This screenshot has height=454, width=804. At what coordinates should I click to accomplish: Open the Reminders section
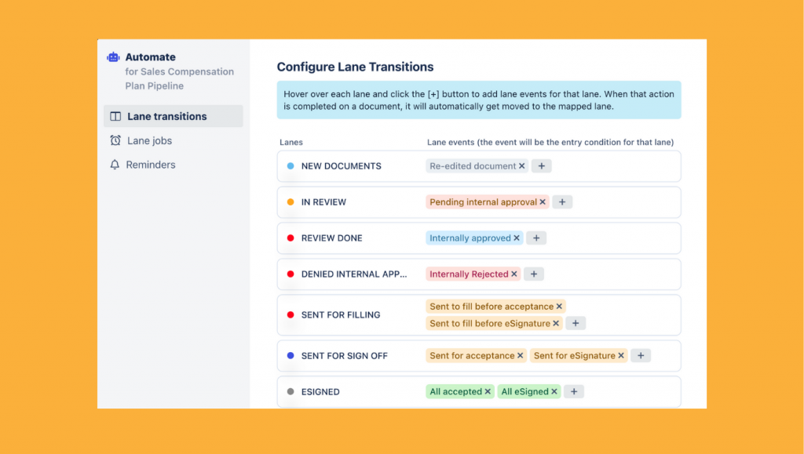point(150,165)
